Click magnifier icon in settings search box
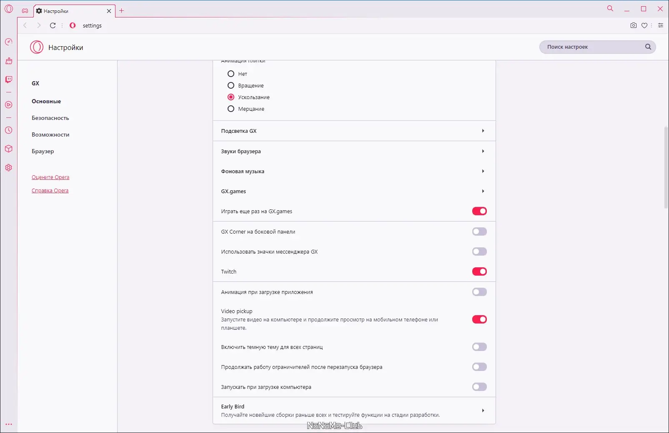669x433 pixels. click(648, 47)
